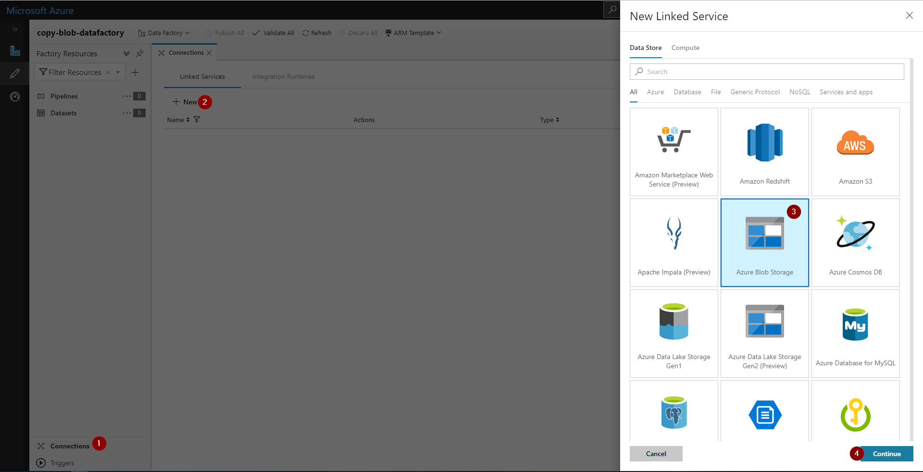Click the Continue button
This screenshot has height=472, width=923.
886,454
